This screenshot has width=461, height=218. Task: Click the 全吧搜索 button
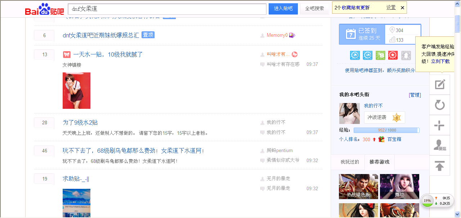[314, 9]
